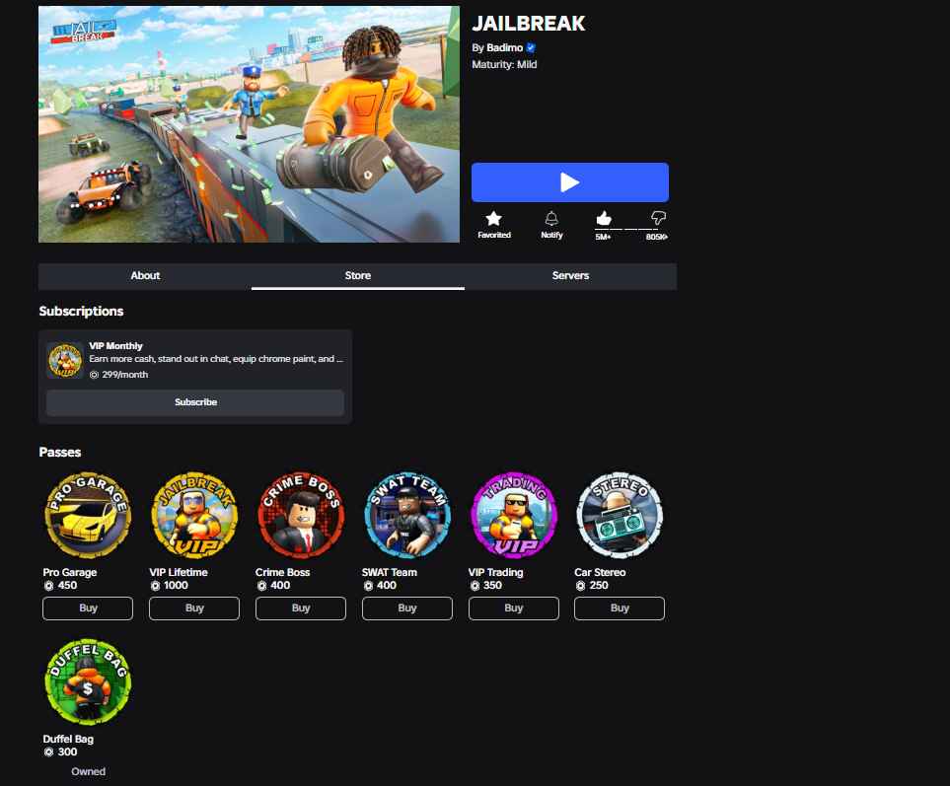Click the VIP Trading pass badge
This screenshot has width=950, height=786.
[x=514, y=516]
